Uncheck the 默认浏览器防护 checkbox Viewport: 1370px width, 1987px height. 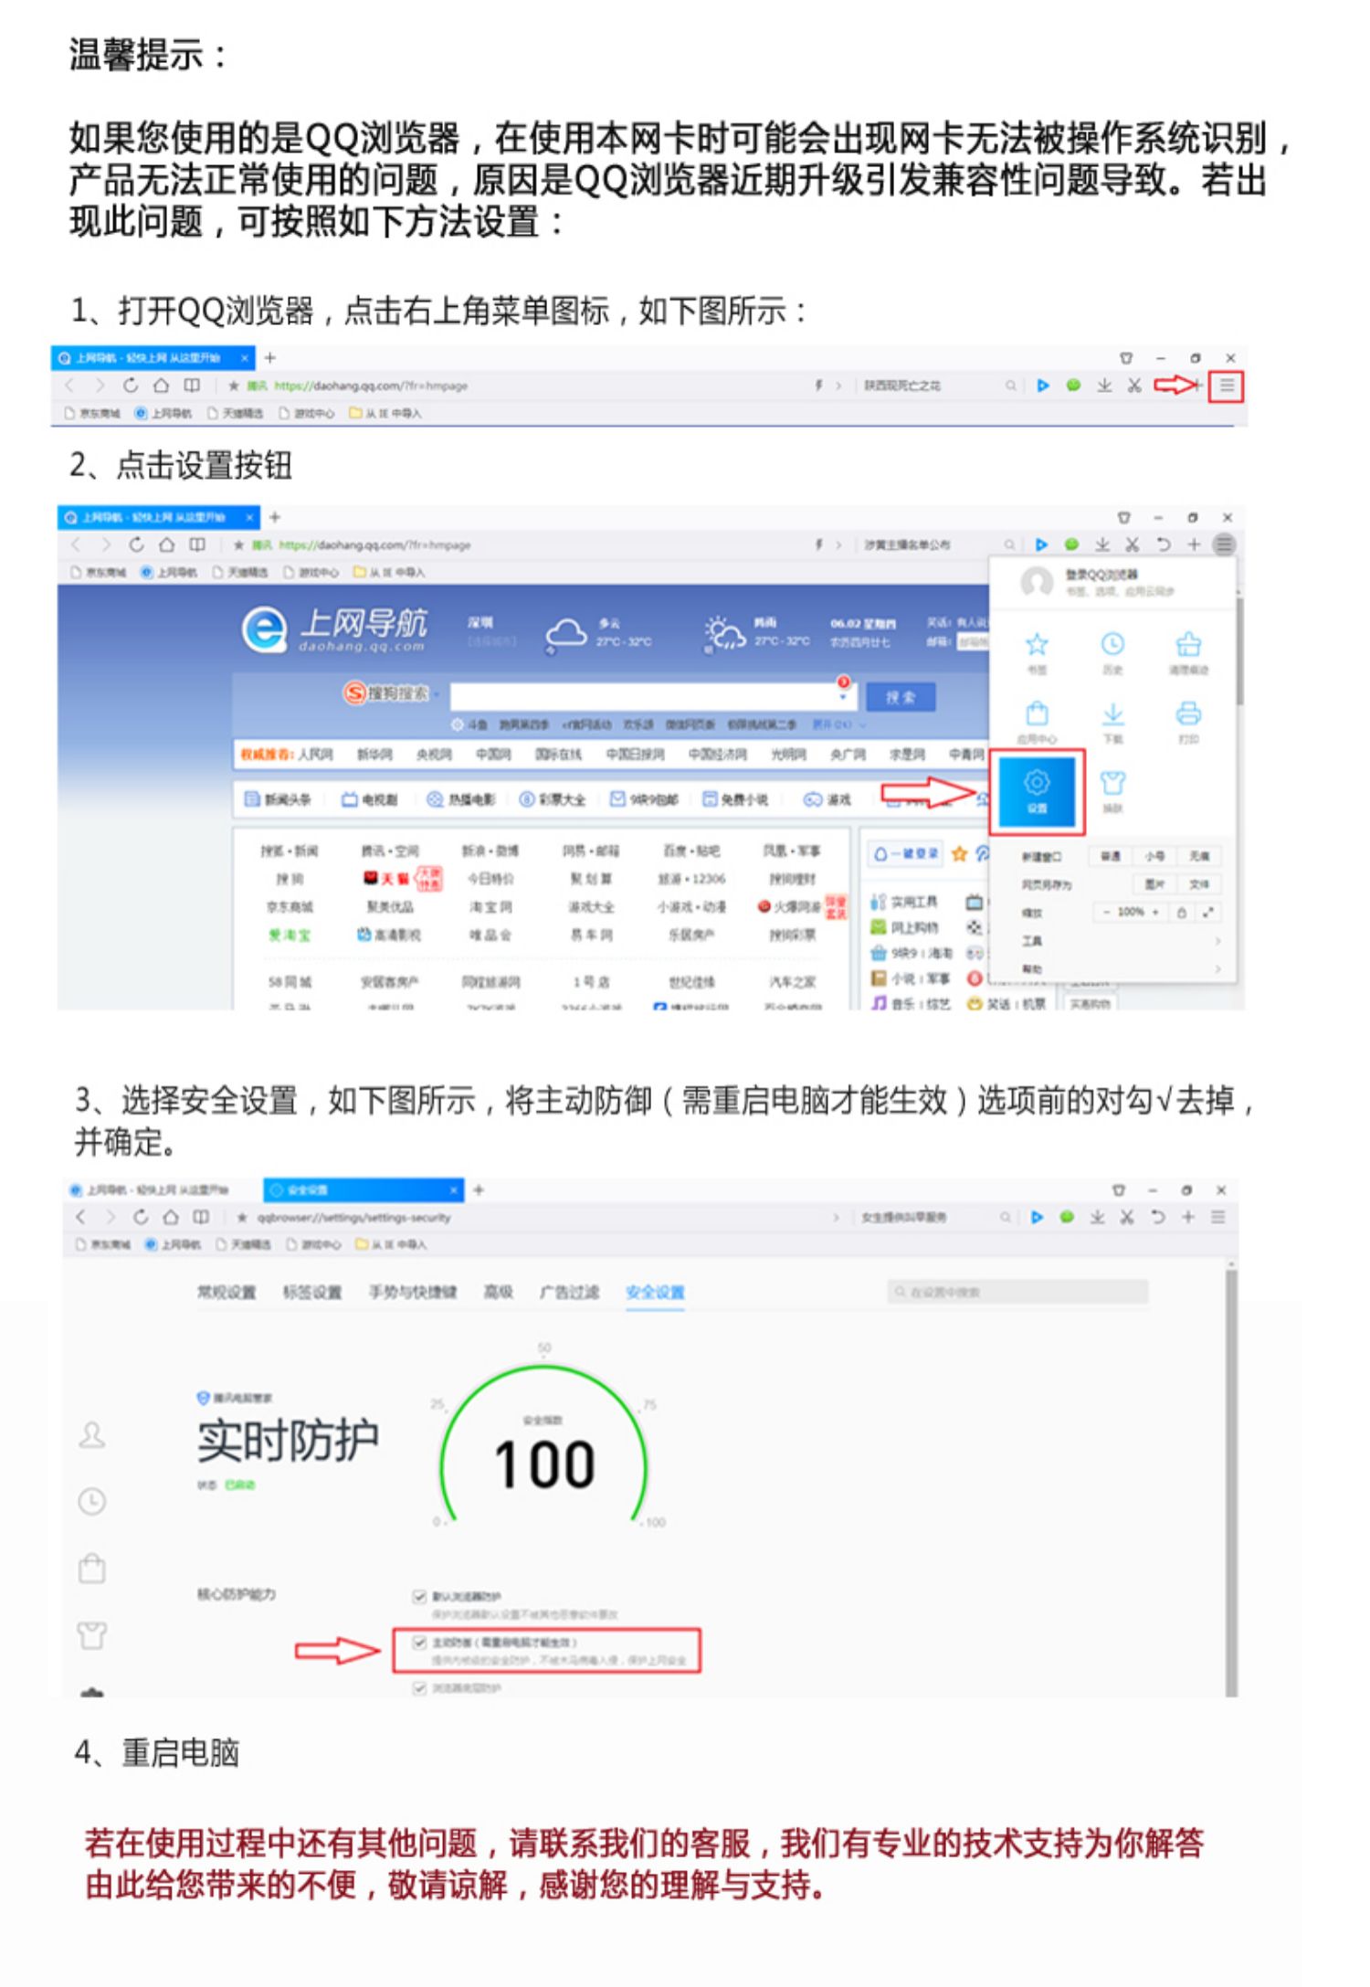tap(419, 1596)
